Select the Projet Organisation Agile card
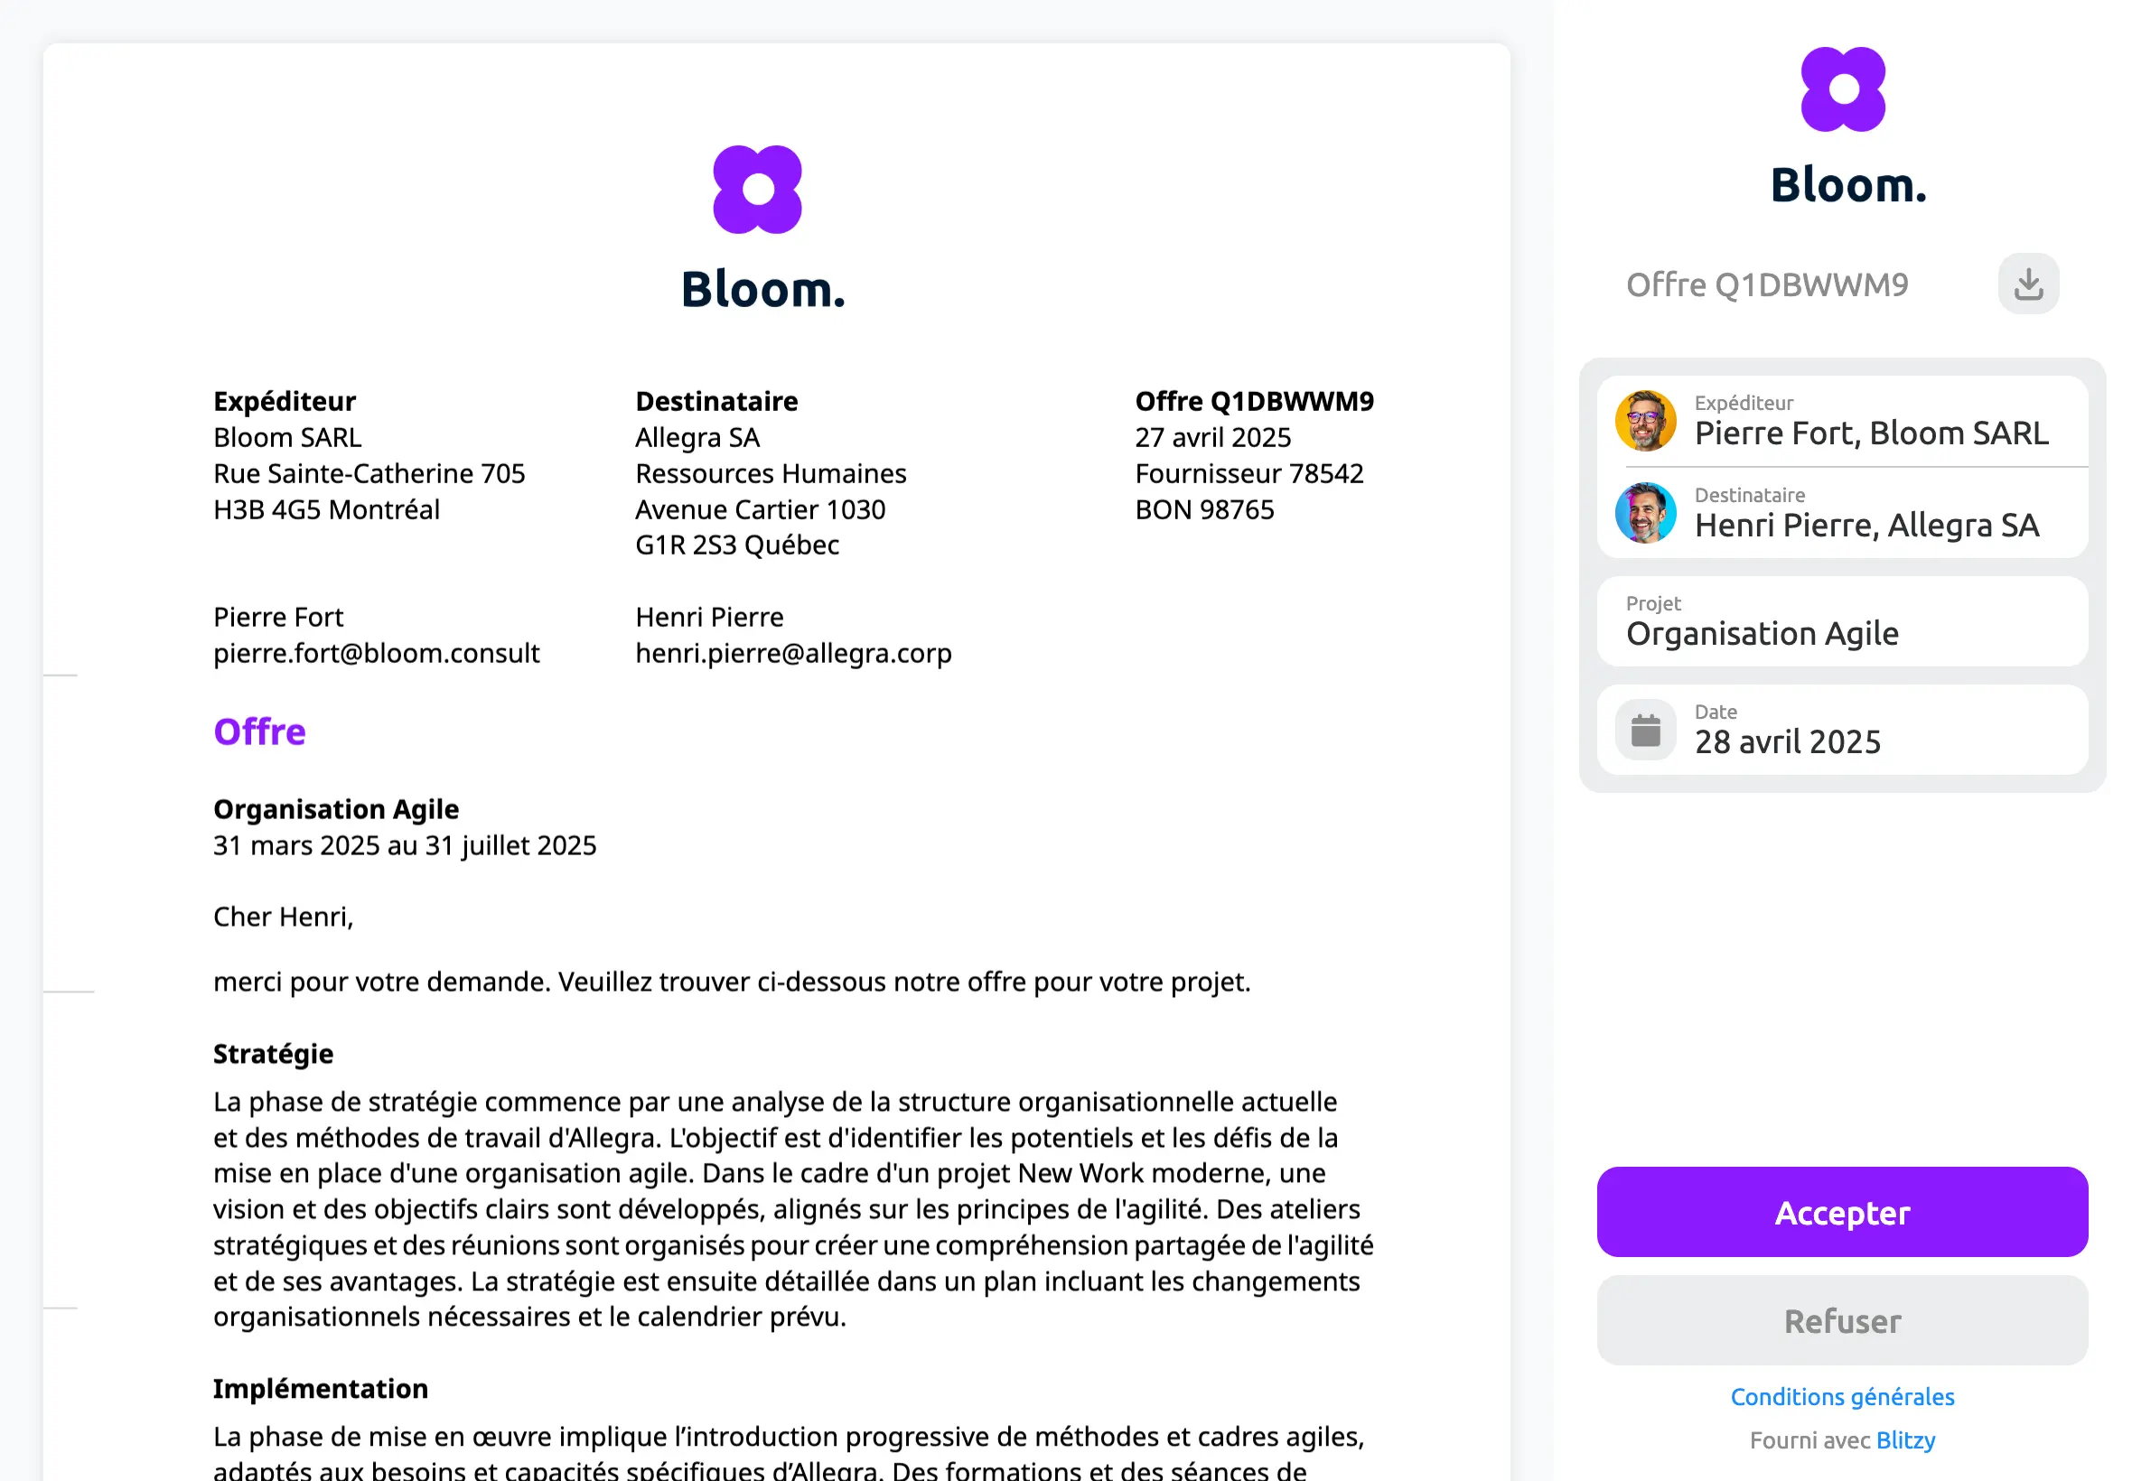The image size is (2132, 1481). (1841, 621)
